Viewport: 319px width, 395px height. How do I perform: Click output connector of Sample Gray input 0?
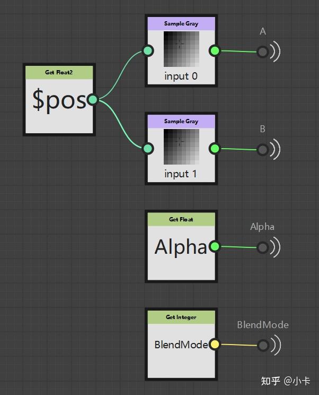pyautogui.click(x=215, y=50)
